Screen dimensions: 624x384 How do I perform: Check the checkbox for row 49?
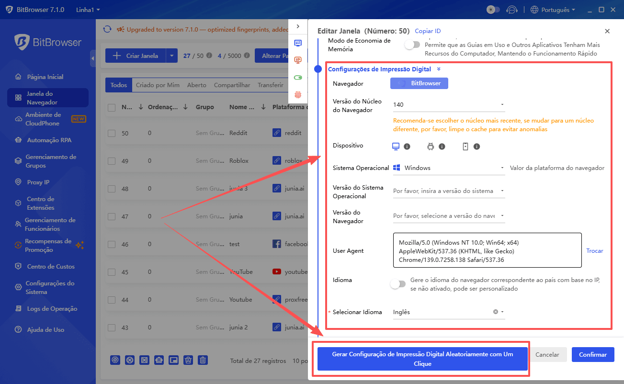click(x=112, y=161)
